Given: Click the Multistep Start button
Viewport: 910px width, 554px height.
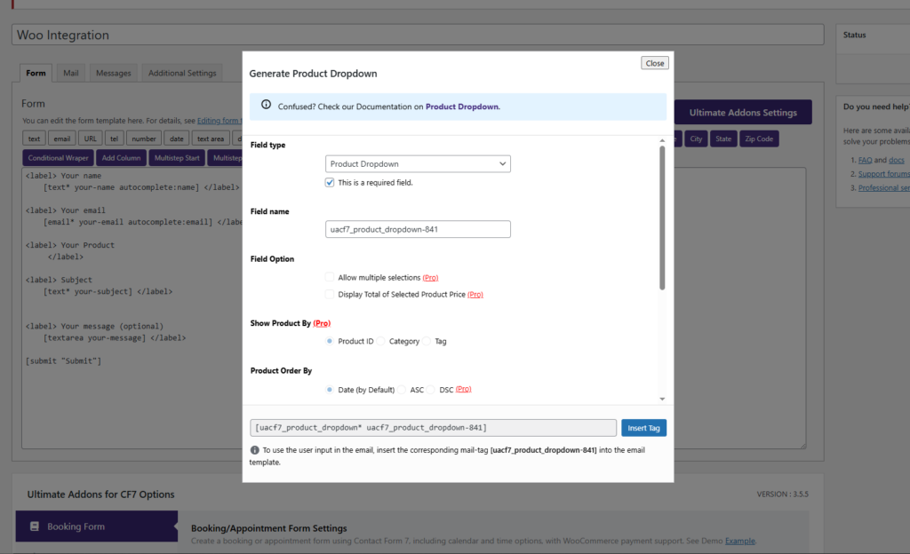Looking at the screenshot, I should [177, 158].
